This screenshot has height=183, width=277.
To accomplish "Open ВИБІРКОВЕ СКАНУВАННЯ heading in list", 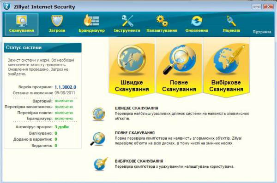I will (x=139, y=161).
